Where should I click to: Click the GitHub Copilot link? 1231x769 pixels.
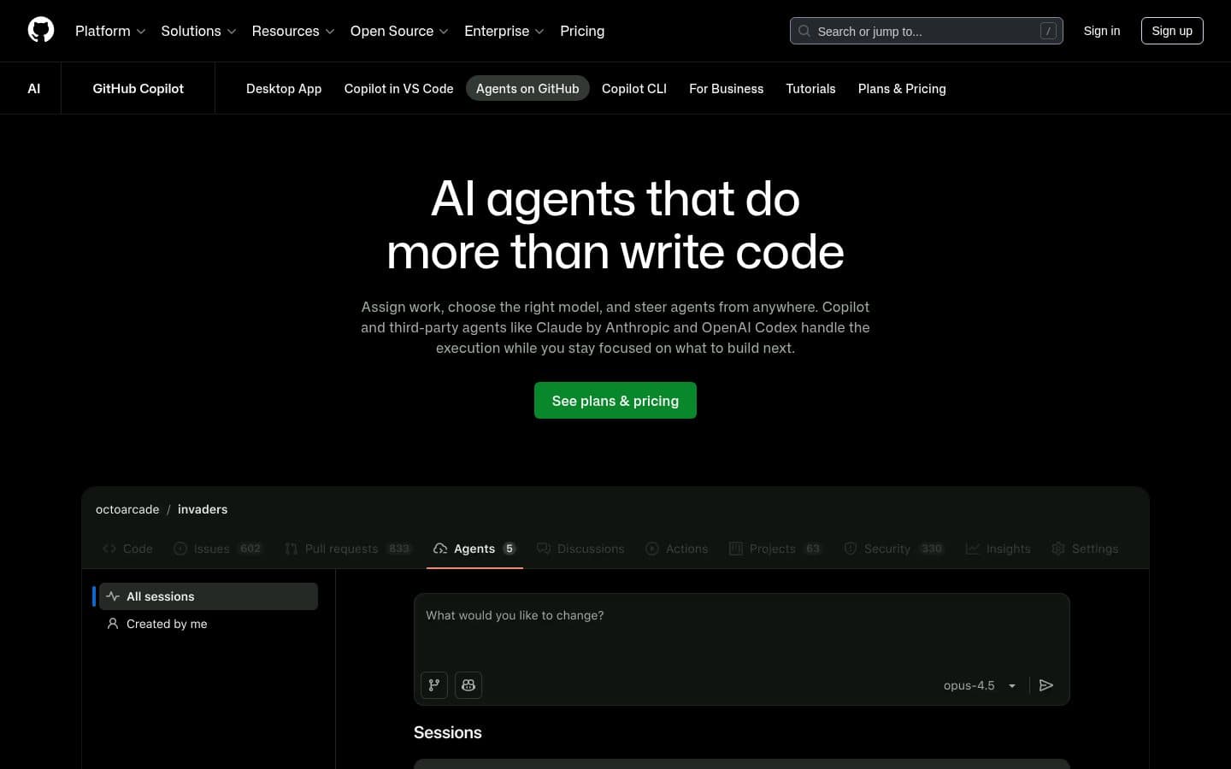(x=138, y=89)
